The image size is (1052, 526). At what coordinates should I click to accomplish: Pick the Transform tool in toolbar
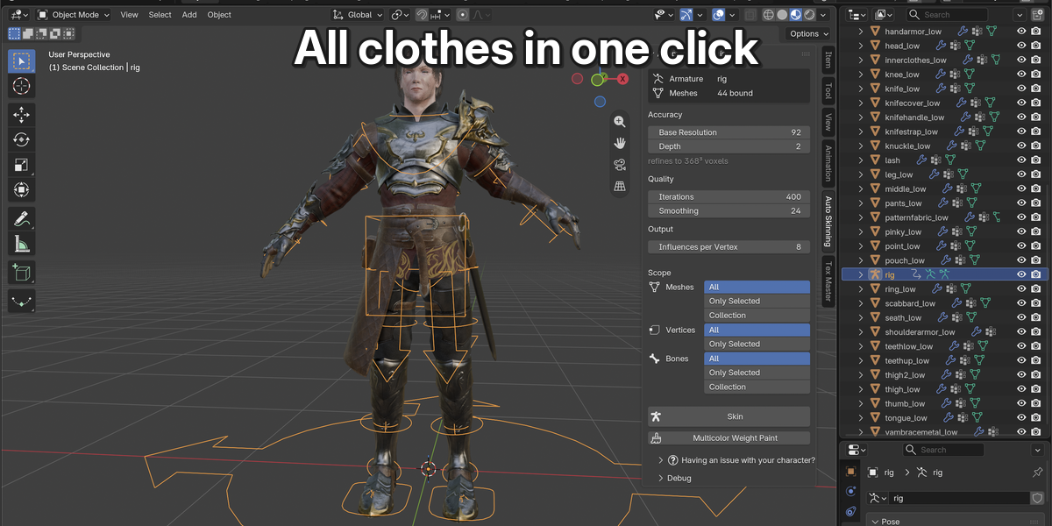click(x=22, y=189)
